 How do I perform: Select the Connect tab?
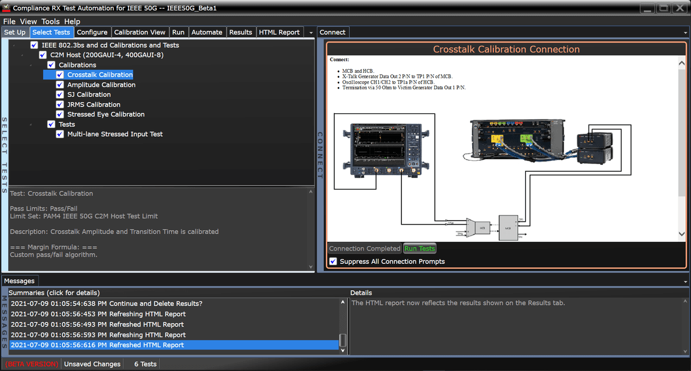point(333,32)
